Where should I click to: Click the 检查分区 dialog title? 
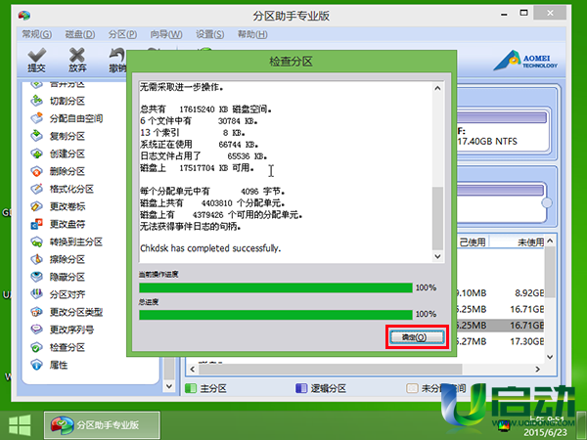(291, 62)
